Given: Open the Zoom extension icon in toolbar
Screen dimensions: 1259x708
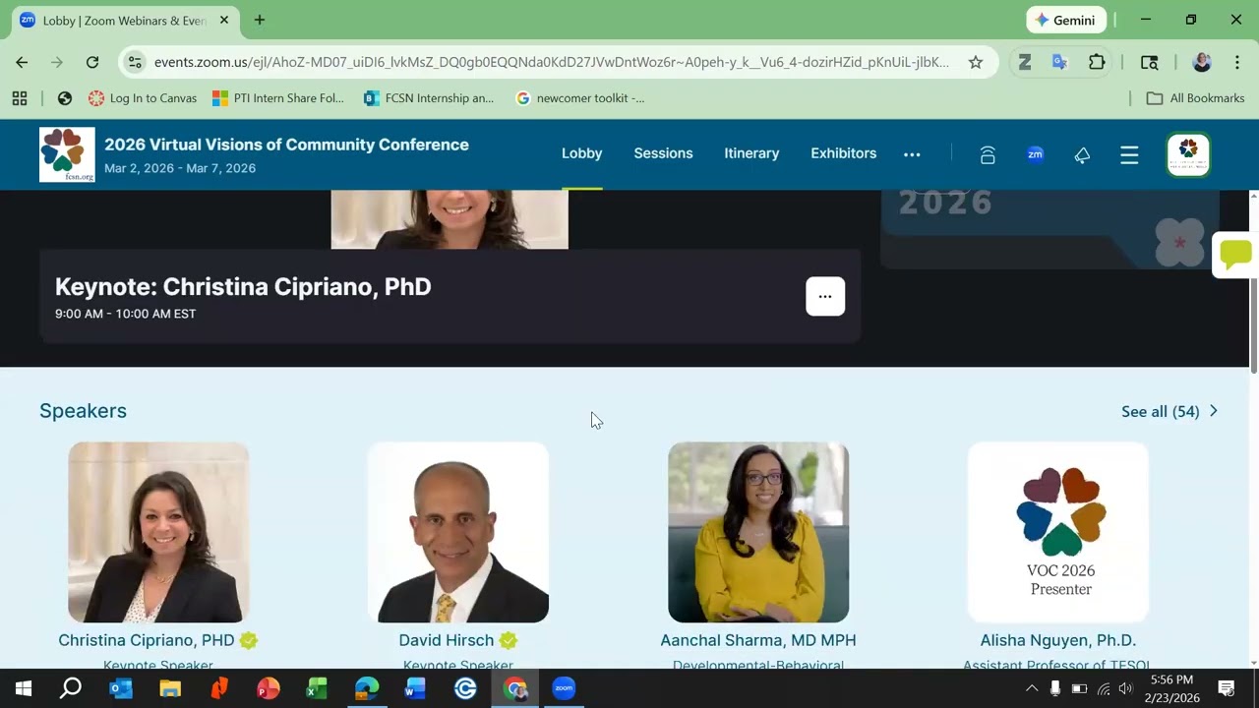Looking at the screenshot, I should 1024,62.
